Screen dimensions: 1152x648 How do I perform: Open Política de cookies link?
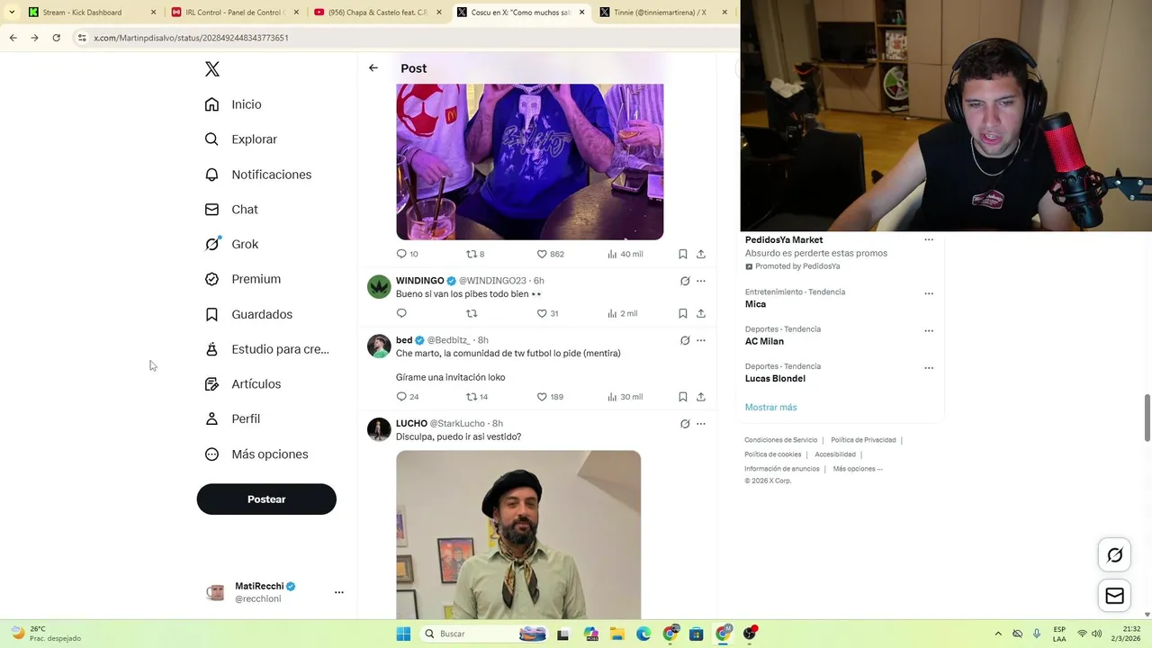click(772, 454)
